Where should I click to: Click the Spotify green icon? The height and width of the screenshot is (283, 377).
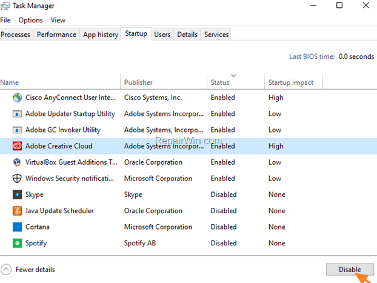coord(17,243)
